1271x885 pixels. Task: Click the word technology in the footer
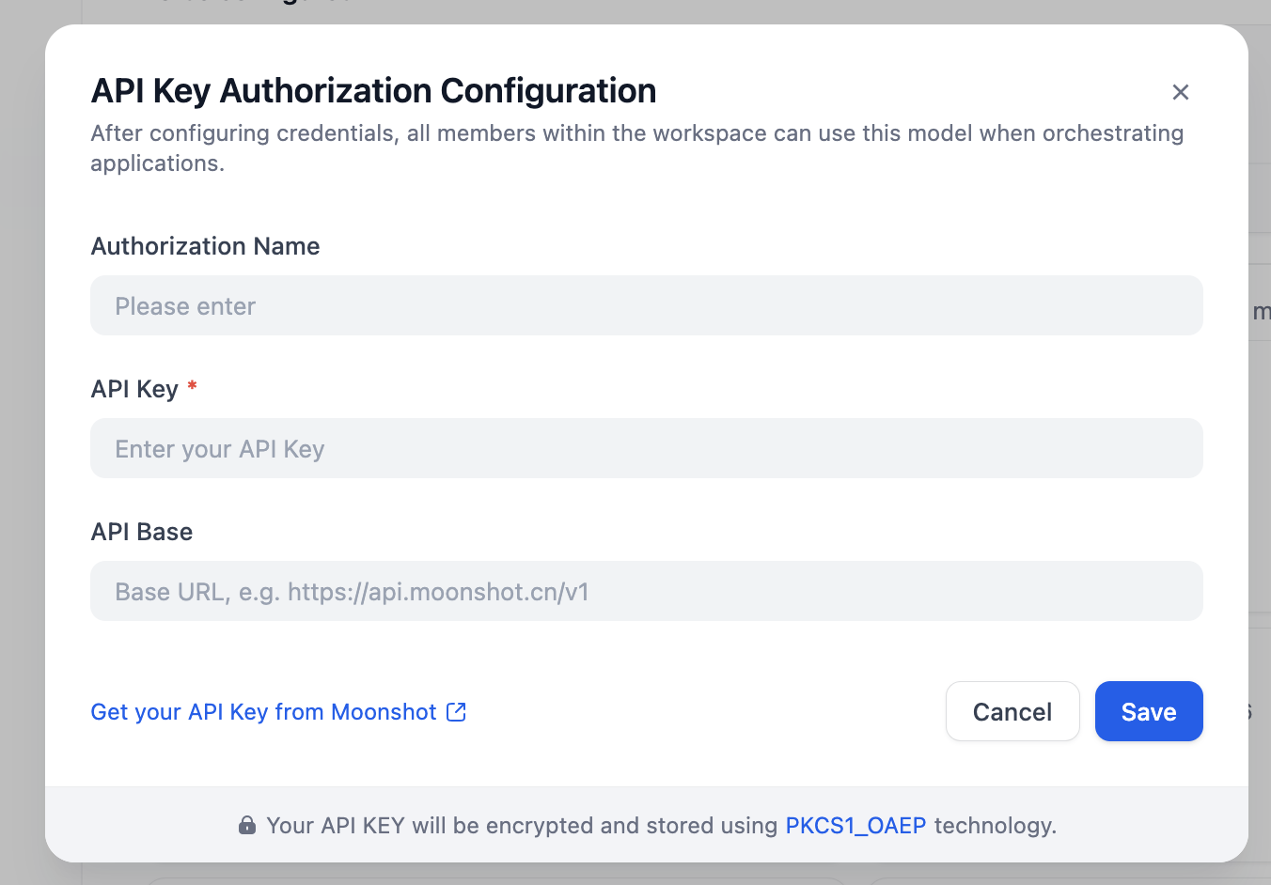point(995,826)
